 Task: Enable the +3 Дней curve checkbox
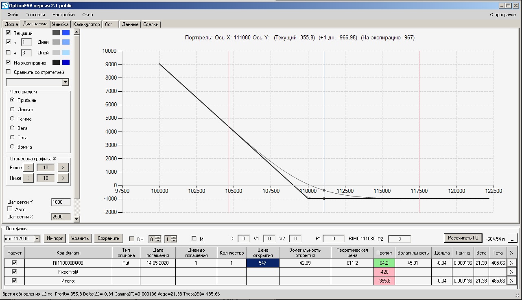[x=9, y=52]
